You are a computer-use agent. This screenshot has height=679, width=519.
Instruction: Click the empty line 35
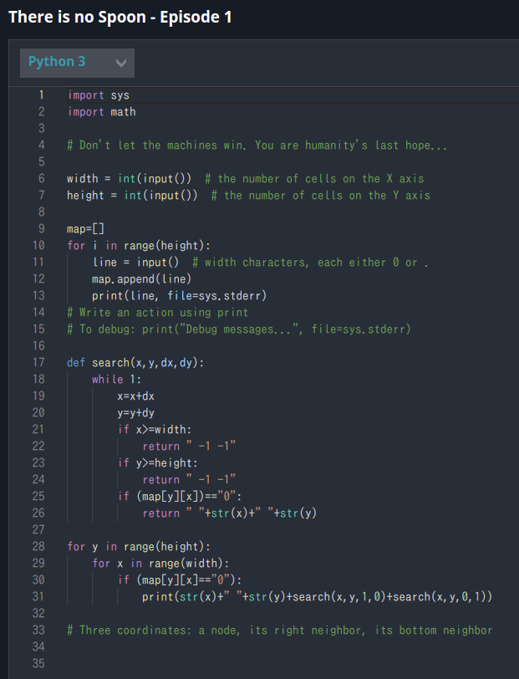260,663
